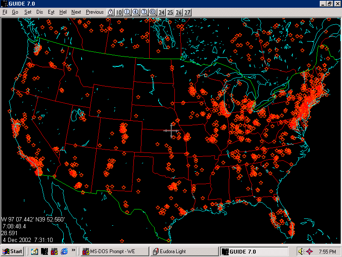Image resolution: width=342 pixels, height=257 pixels.
Task: Click the volume speaker tray icon
Action: [301, 251]
